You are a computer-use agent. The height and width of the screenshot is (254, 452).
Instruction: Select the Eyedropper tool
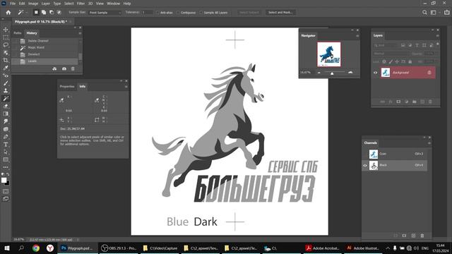pyautogui.click(x=6, y=68)
